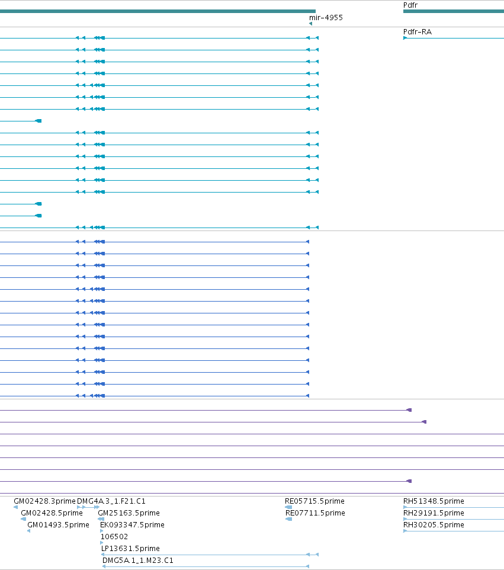The height and width of the screenshot is (570, 504).
Task: Click the Pdfr-RA transcript start arrow
Action: point(405,38)
